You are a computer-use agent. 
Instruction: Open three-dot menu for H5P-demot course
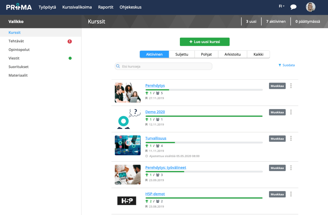(291, 194)
